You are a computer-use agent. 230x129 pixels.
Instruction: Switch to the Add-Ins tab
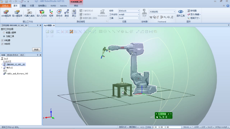63,6
